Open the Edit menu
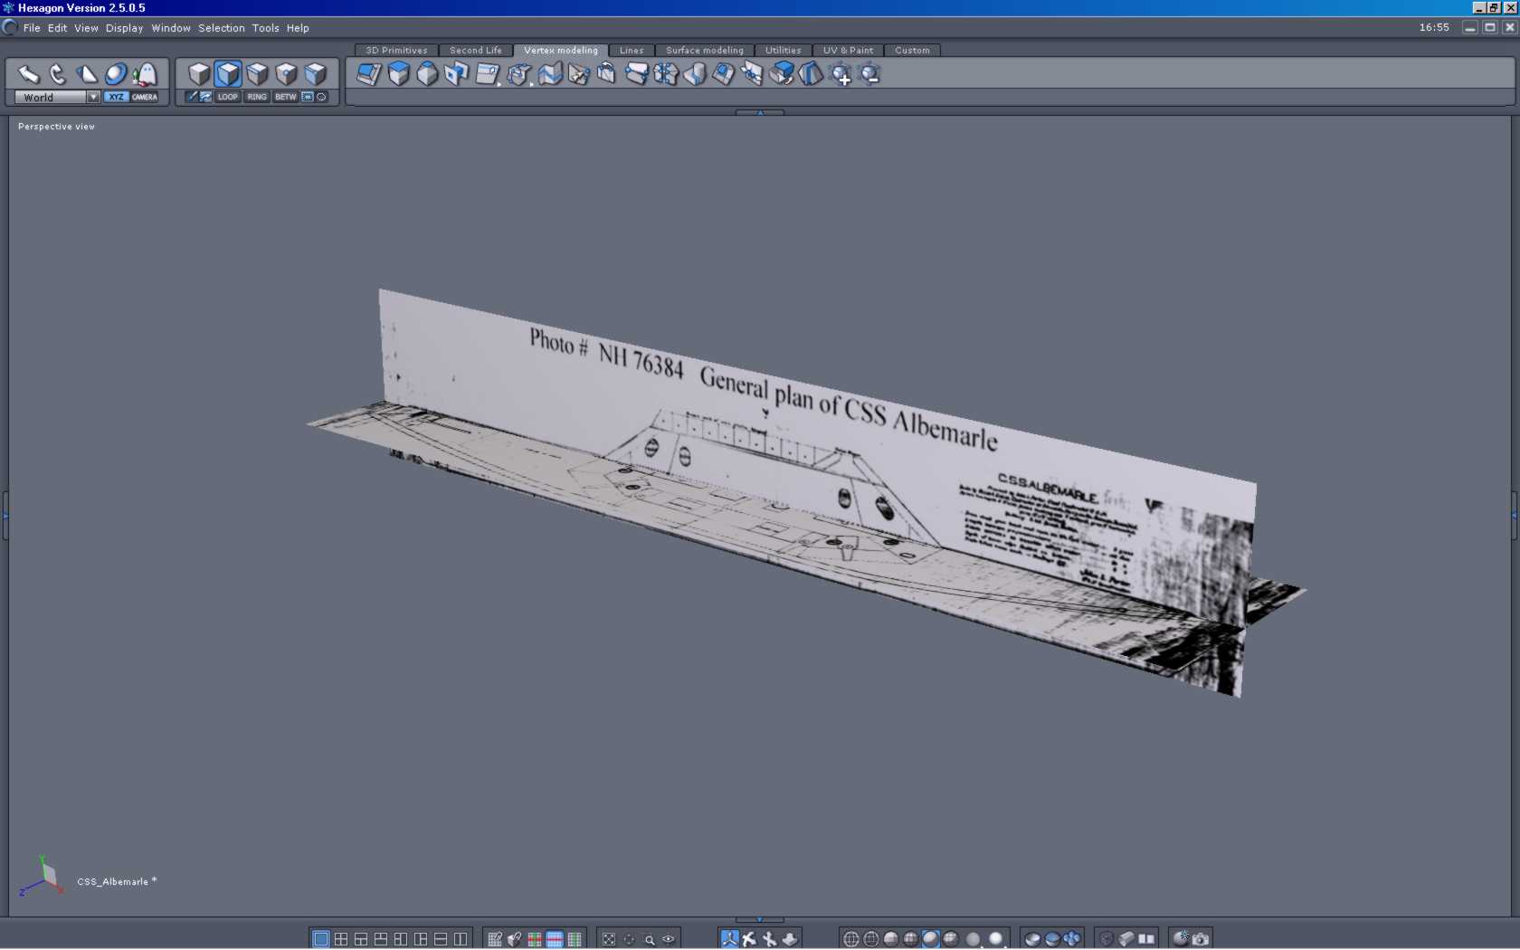The image size is (1520, 950). (58, 28)
